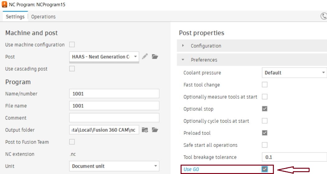327x174 pixels.
Task: Disable the Optional stop checkbox
Action: [x=265, y=109]
